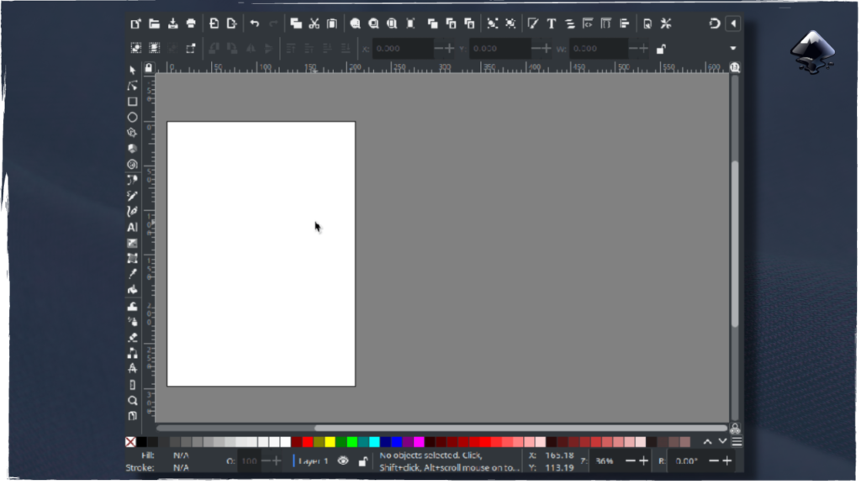861x484 pixels.
Task: Increase zoom with plus button
Action: pyautogui.click(x=644, y=462)
